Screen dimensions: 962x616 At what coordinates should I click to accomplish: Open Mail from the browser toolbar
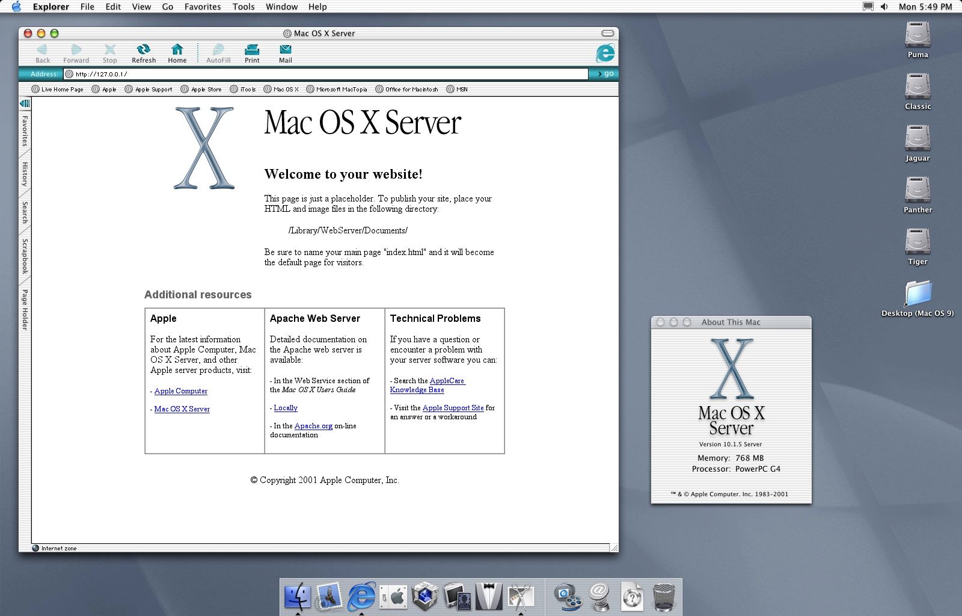coord(286,53)
